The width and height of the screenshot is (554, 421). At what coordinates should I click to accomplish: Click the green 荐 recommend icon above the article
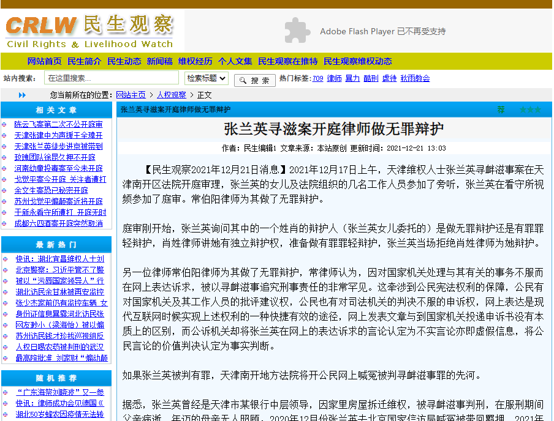point(501,110)
